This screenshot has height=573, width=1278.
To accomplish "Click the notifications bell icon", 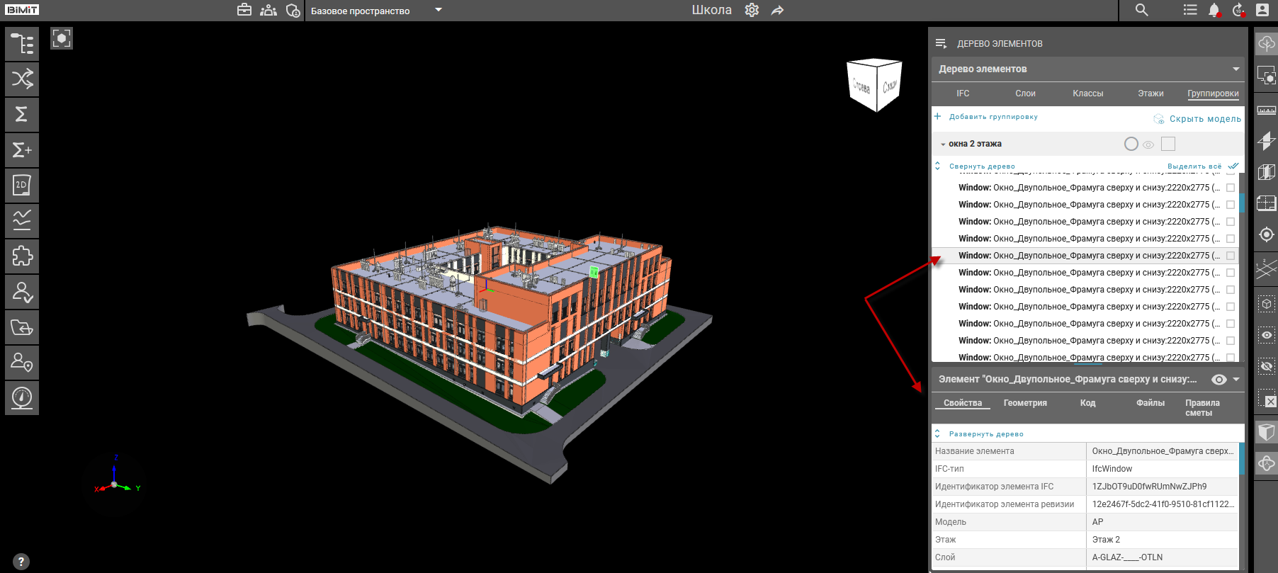I will tap(1214, 10).
